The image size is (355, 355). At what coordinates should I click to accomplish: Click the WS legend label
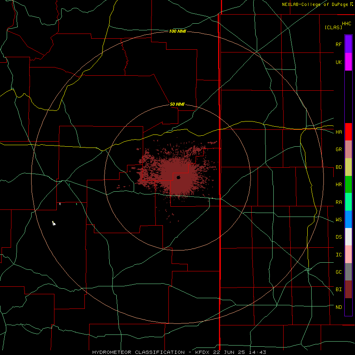(x=338, y=220)
